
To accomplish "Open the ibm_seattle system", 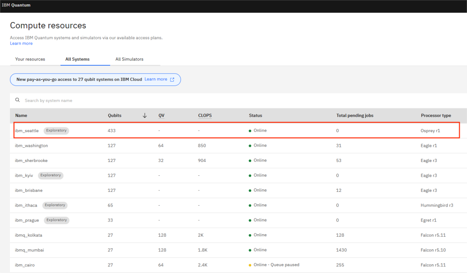I will [27, 130].
